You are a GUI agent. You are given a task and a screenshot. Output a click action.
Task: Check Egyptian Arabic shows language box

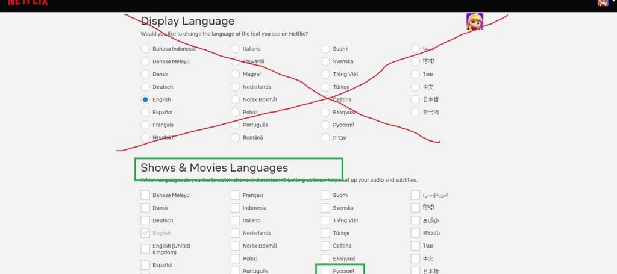(x=415, y=195)
